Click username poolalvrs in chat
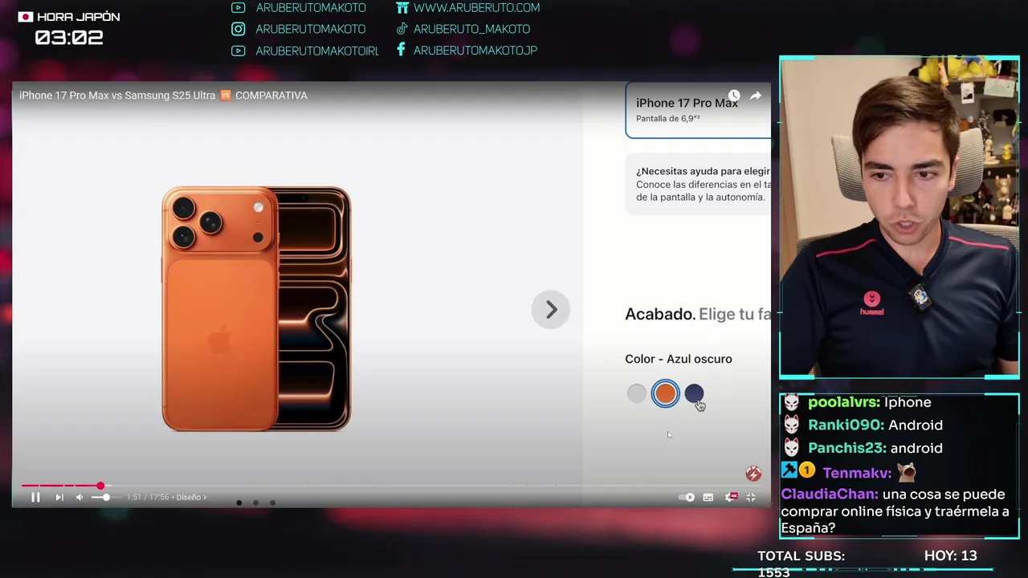Screen dimensions: 1028x578 point(844,402)
